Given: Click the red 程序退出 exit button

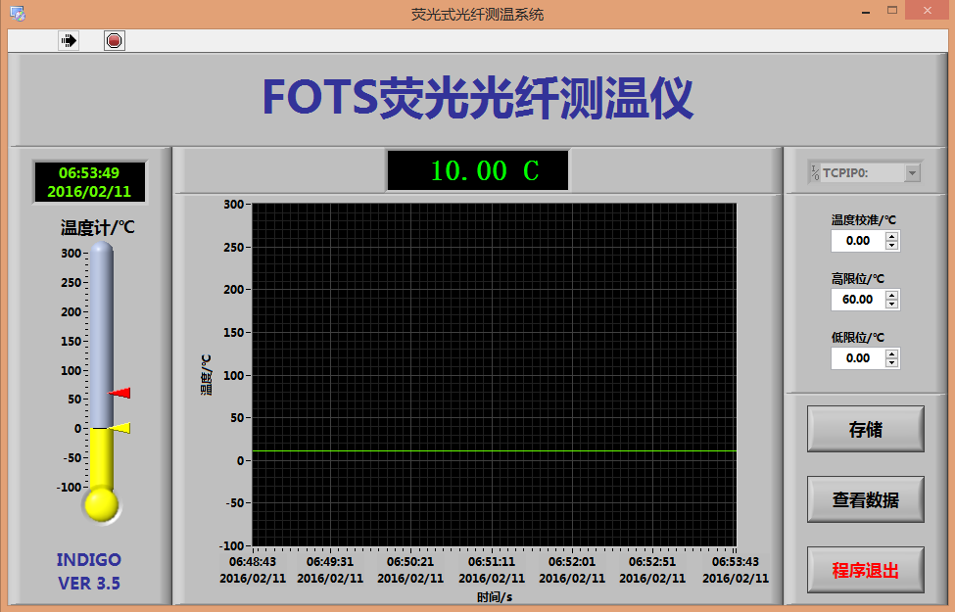Looking at the screenshot, I should tap(866, 571).
